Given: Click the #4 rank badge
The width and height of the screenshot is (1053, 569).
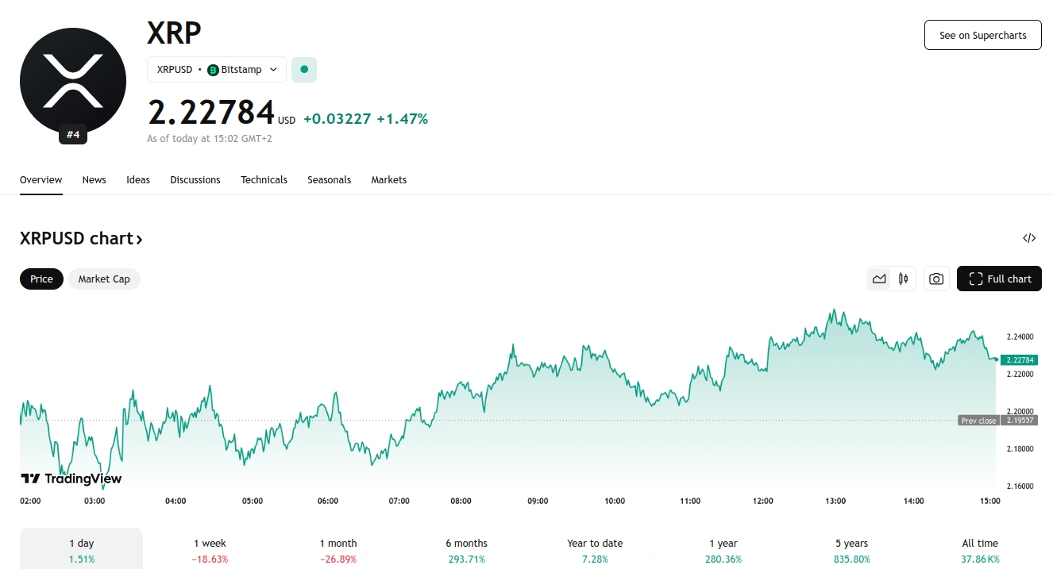Looking at the screenshot, I should point(73,135).
